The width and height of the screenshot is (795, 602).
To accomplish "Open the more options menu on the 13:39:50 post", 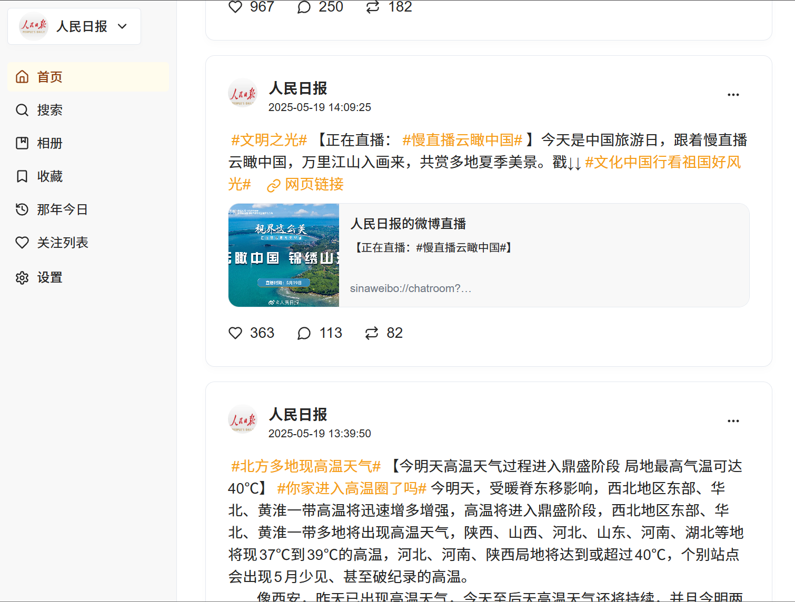I will click(x=733, y=421).
